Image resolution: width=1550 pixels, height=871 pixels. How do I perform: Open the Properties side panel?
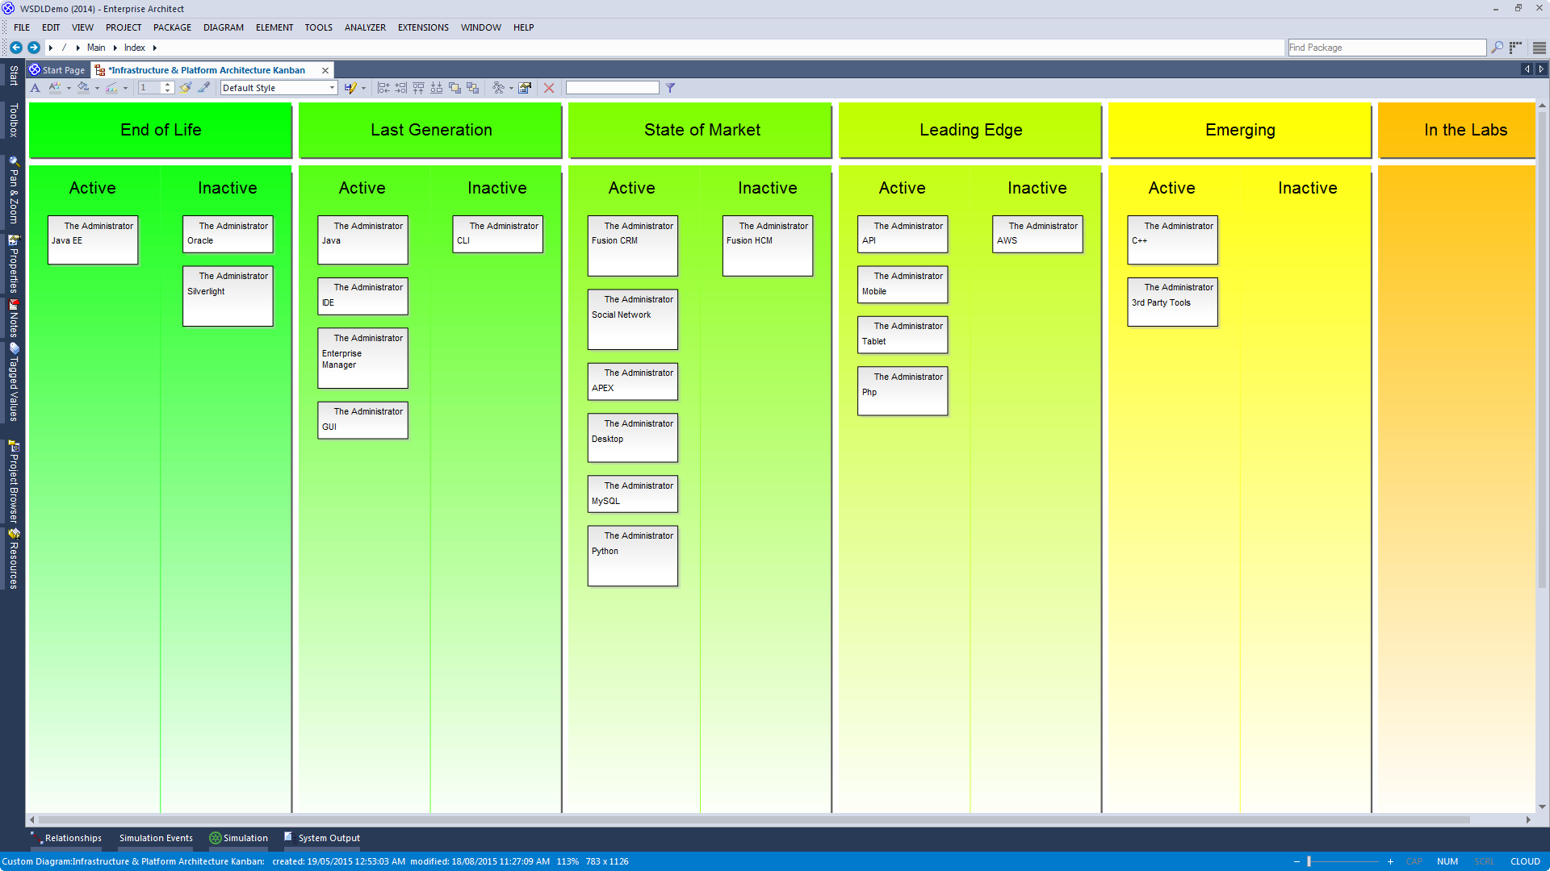pos(14,264)
